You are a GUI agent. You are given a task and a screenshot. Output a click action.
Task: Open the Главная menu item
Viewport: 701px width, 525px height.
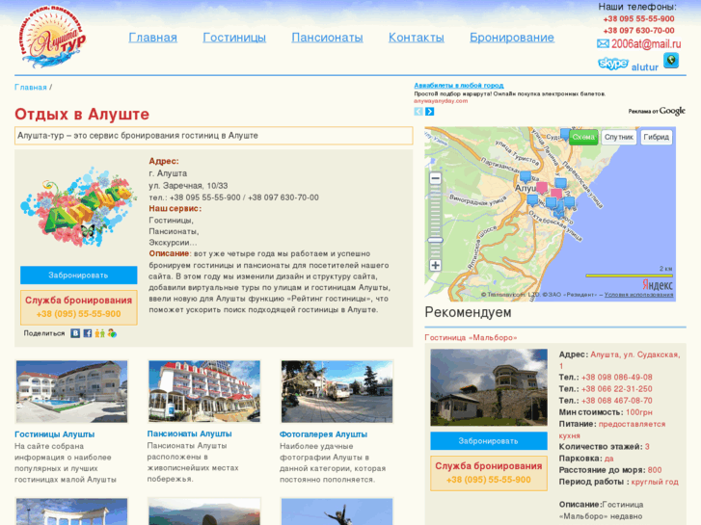tap(153, 38)
